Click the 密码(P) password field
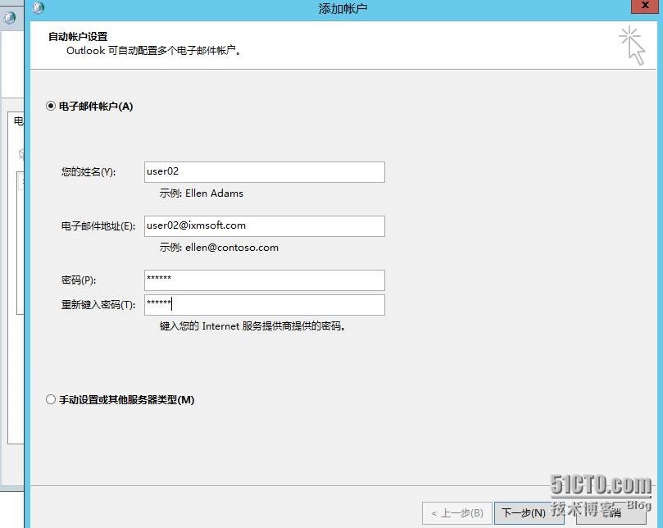This screenshot has width=663, height=528. click(264, 280)
